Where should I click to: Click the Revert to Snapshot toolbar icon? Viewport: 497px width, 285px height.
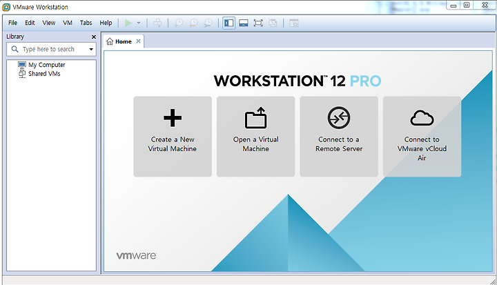click(193, 23)
